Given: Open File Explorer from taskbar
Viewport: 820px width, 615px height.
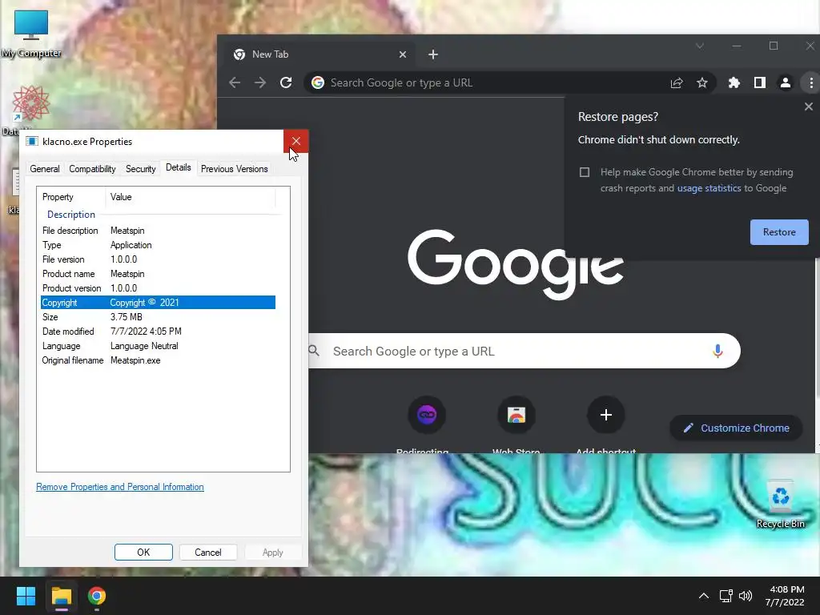Looking at the screenshot, I should click(x=61, y=596).
